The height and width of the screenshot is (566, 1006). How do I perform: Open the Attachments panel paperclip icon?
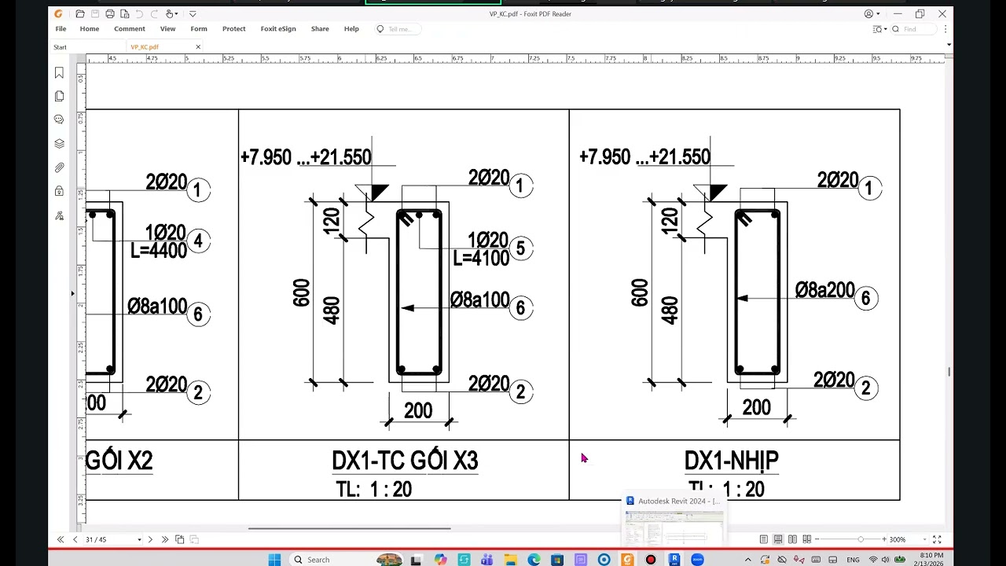59,167
